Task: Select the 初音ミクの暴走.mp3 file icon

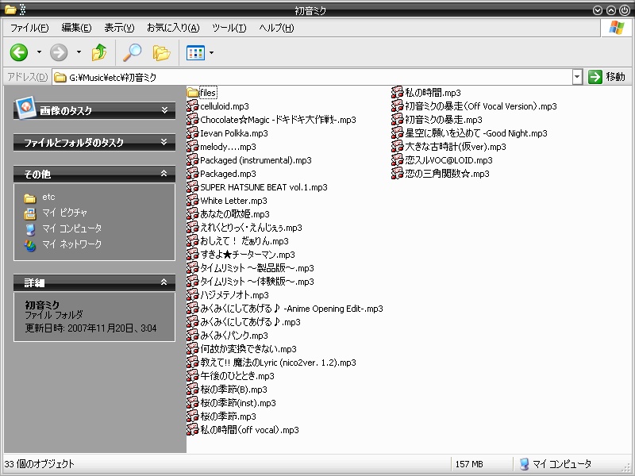Action: [398, 120]
